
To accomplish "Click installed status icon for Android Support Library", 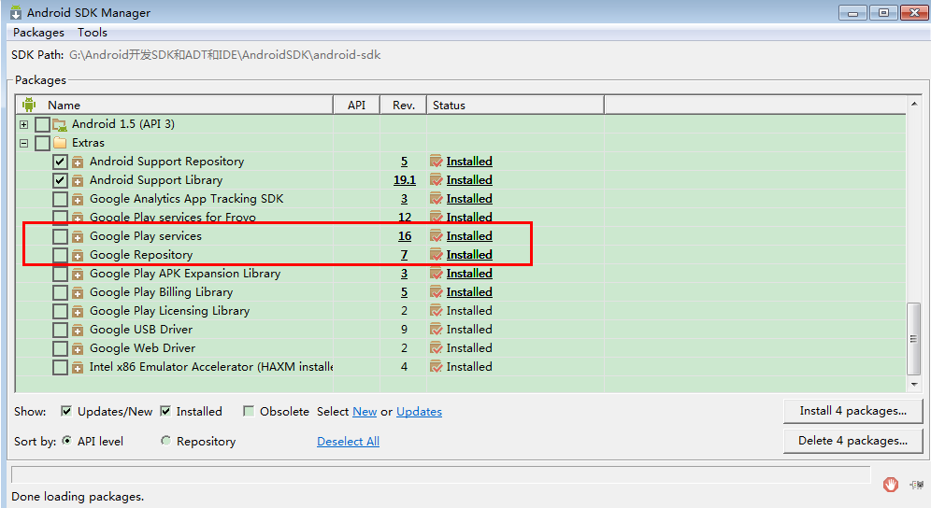I will [437, 180].
